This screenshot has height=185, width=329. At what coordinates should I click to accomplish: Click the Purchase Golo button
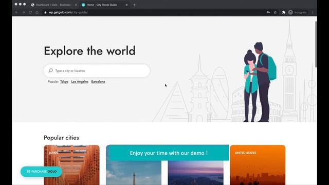coord(41,171)
